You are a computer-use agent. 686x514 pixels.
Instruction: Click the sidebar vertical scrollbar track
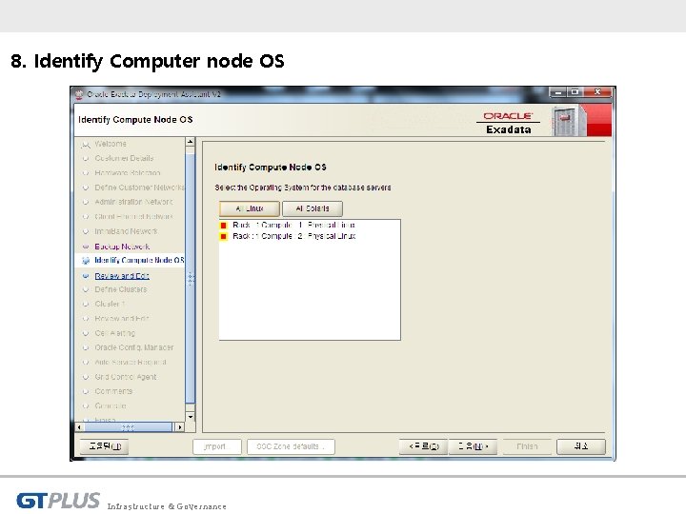pos(190,279)
